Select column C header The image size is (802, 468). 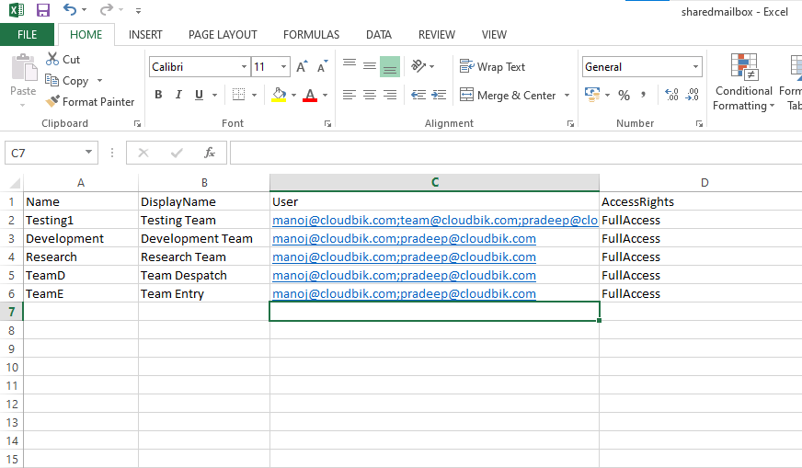point(434,183)
